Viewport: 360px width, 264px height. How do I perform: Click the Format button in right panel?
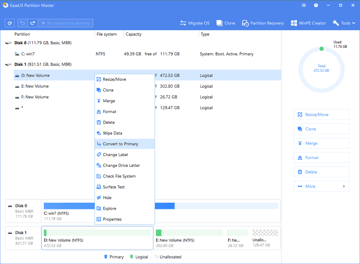coord(321,158)
